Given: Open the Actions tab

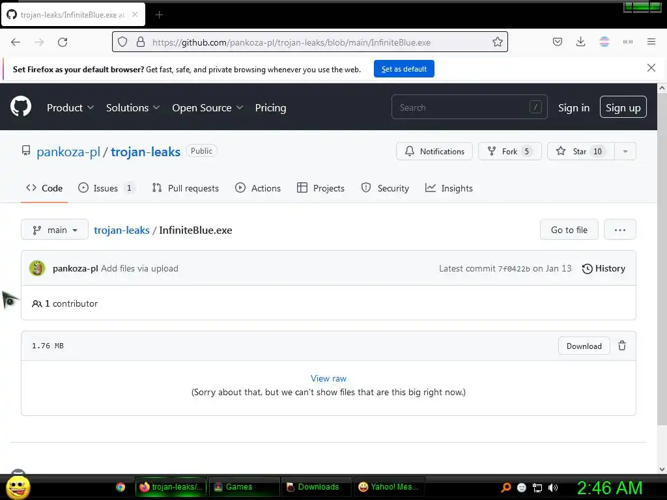Looking at the screenshot, I should coord(258,188).
